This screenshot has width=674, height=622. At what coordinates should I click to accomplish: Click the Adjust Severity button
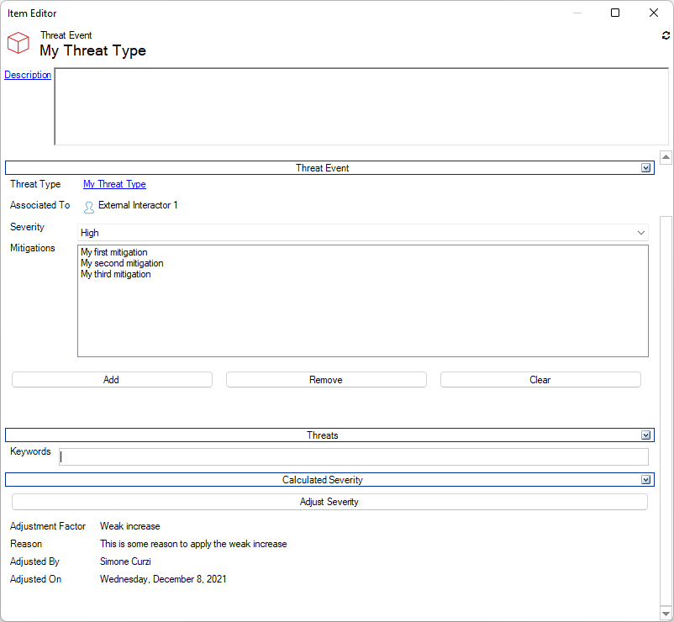(329, 502)
